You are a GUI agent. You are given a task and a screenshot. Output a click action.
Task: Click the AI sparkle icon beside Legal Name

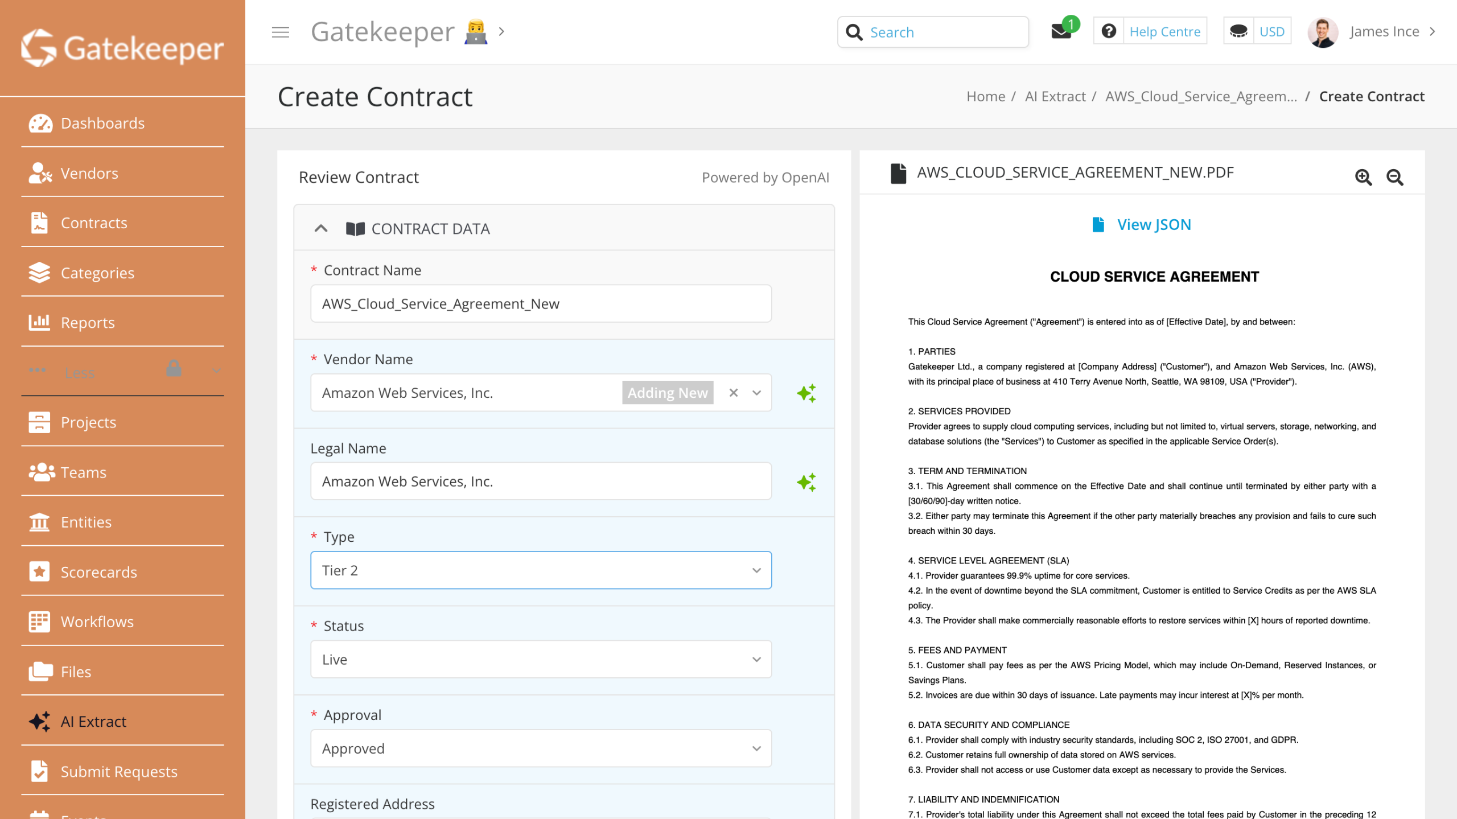point(806,482)
